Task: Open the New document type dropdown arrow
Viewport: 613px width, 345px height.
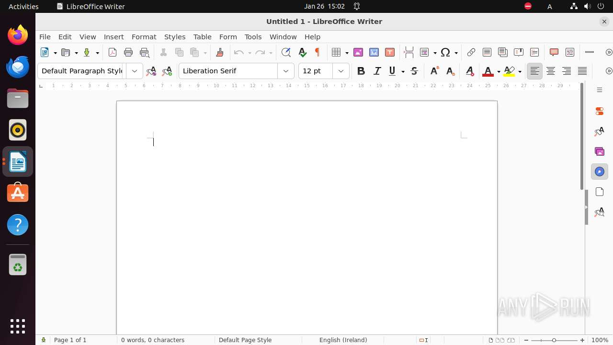Action: point(55,53)
